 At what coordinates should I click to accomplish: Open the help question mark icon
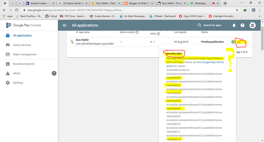243,25
